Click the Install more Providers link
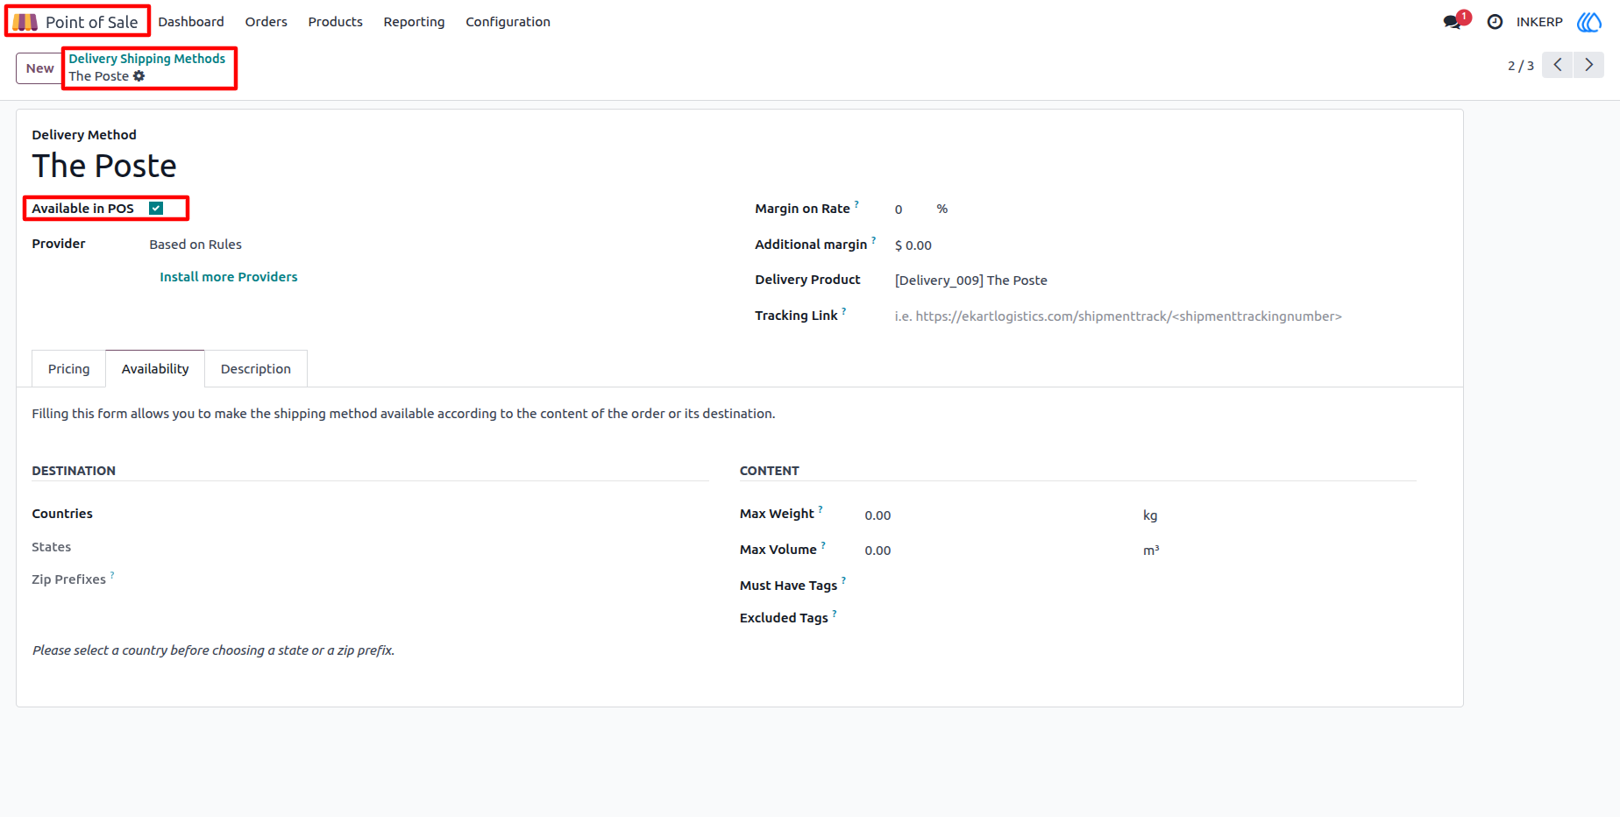Screen dimensions: 1620x817 point(229,277)
